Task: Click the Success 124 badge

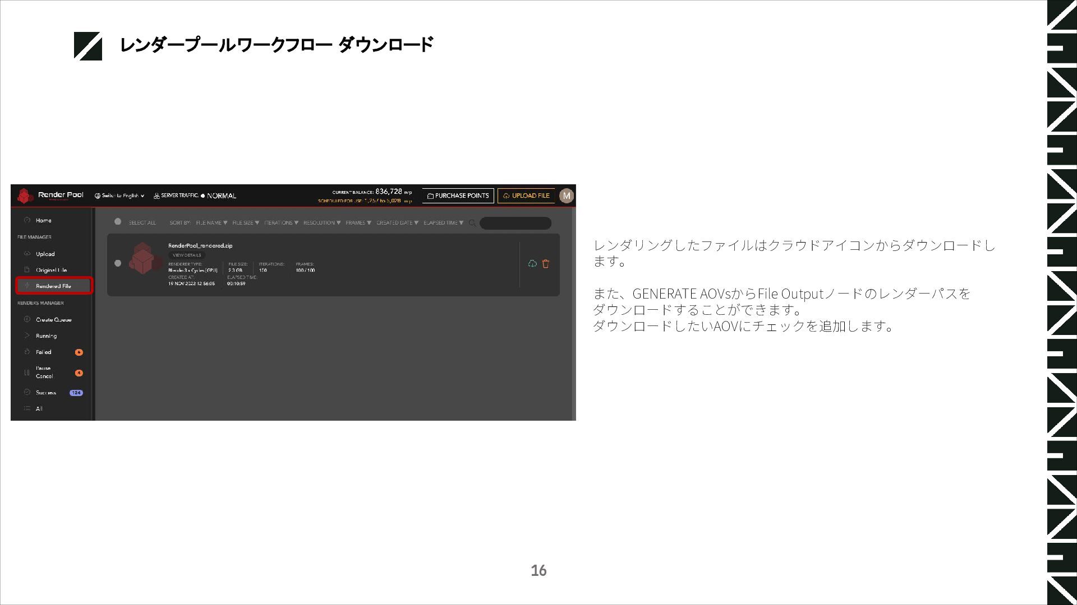Action: [76, 393]
